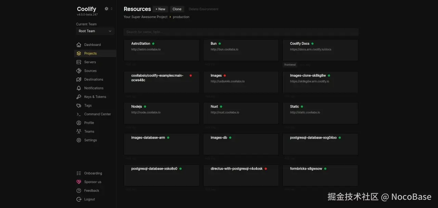Click the Profile user icon
The height and width of the screenshot is (208, 438).
tap(79, 123)
